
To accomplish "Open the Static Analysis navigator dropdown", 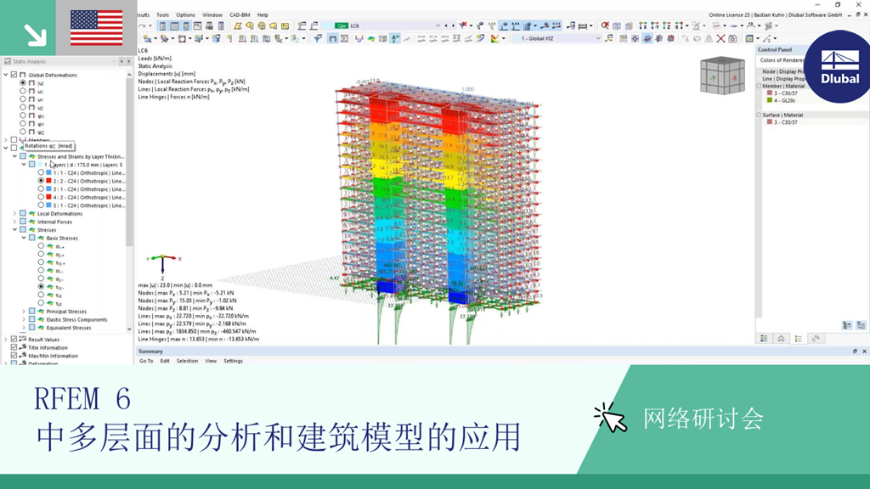I will click(x=114, y=61).
